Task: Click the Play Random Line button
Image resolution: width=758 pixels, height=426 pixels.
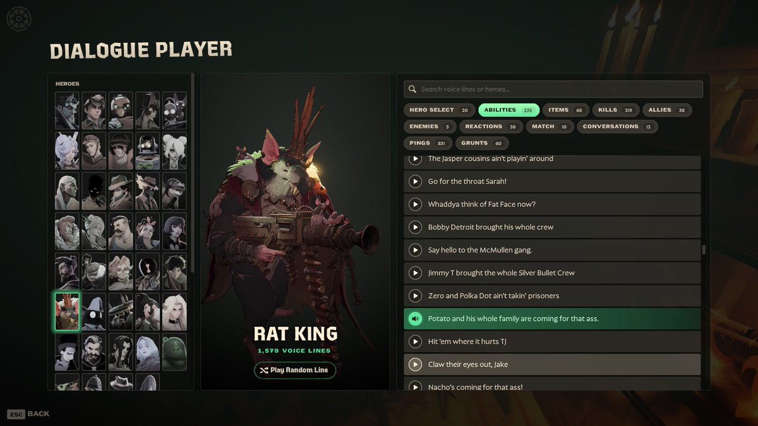Action: pyautogui.click(x=294, y=370)
